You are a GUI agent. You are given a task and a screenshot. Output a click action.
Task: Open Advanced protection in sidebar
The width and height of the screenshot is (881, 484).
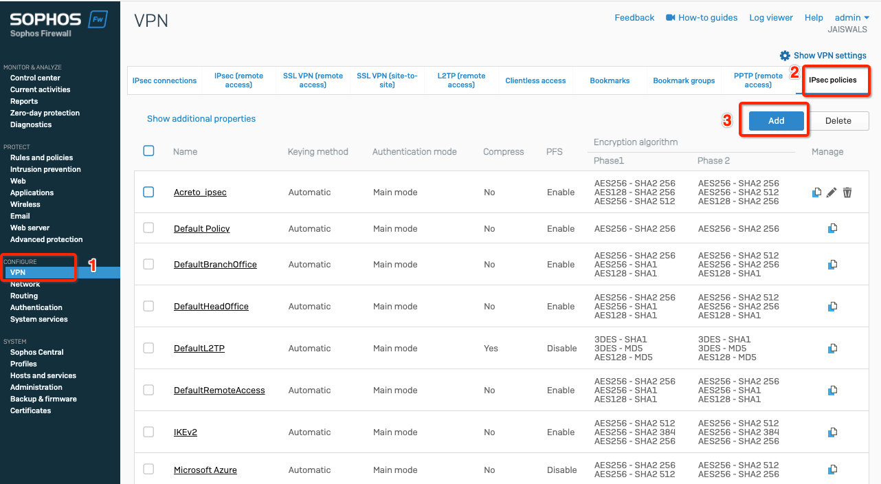(x=46, y=239)
